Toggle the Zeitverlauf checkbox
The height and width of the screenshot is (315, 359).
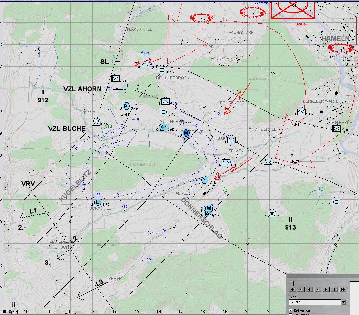pos(291,310)
